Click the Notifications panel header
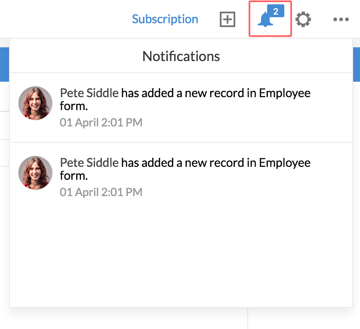The image size is (360, 329). coord(181,56)
